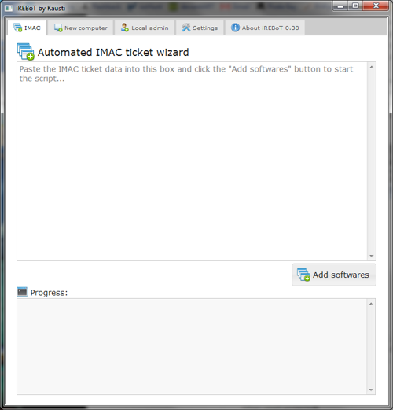Click the Progress console icon

(x=22, y=292)
